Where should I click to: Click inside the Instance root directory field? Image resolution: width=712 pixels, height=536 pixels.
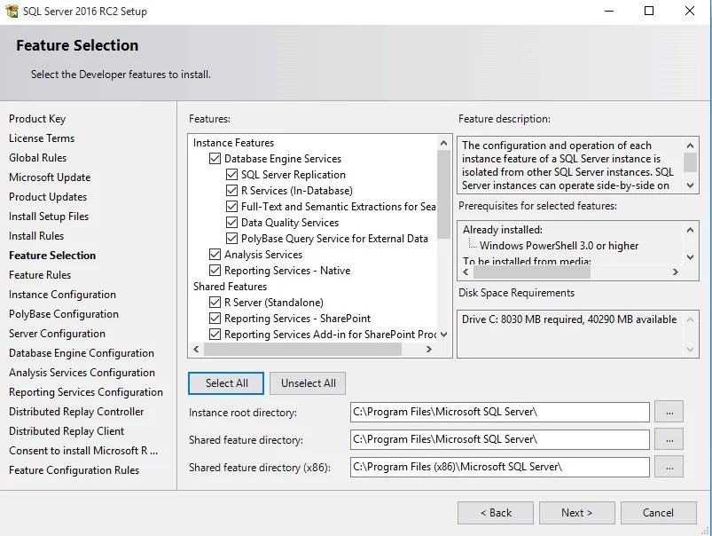coord(497,412)
